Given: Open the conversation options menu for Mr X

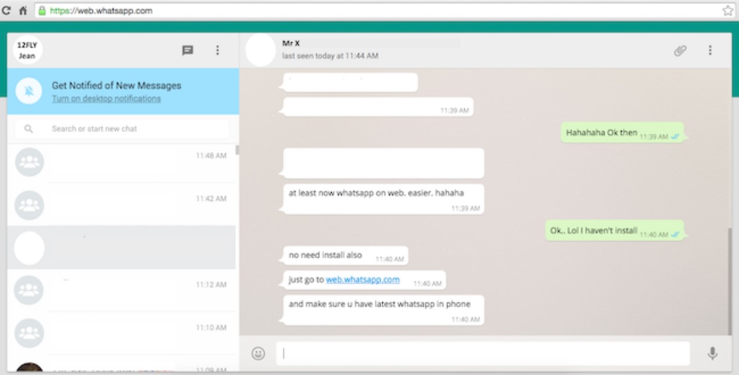Looking at the screenshot, I should [710, 50].
